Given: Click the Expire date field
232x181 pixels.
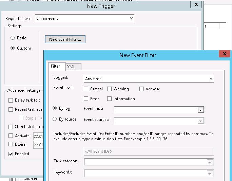Looking at the screenshot, I should 38,145.
